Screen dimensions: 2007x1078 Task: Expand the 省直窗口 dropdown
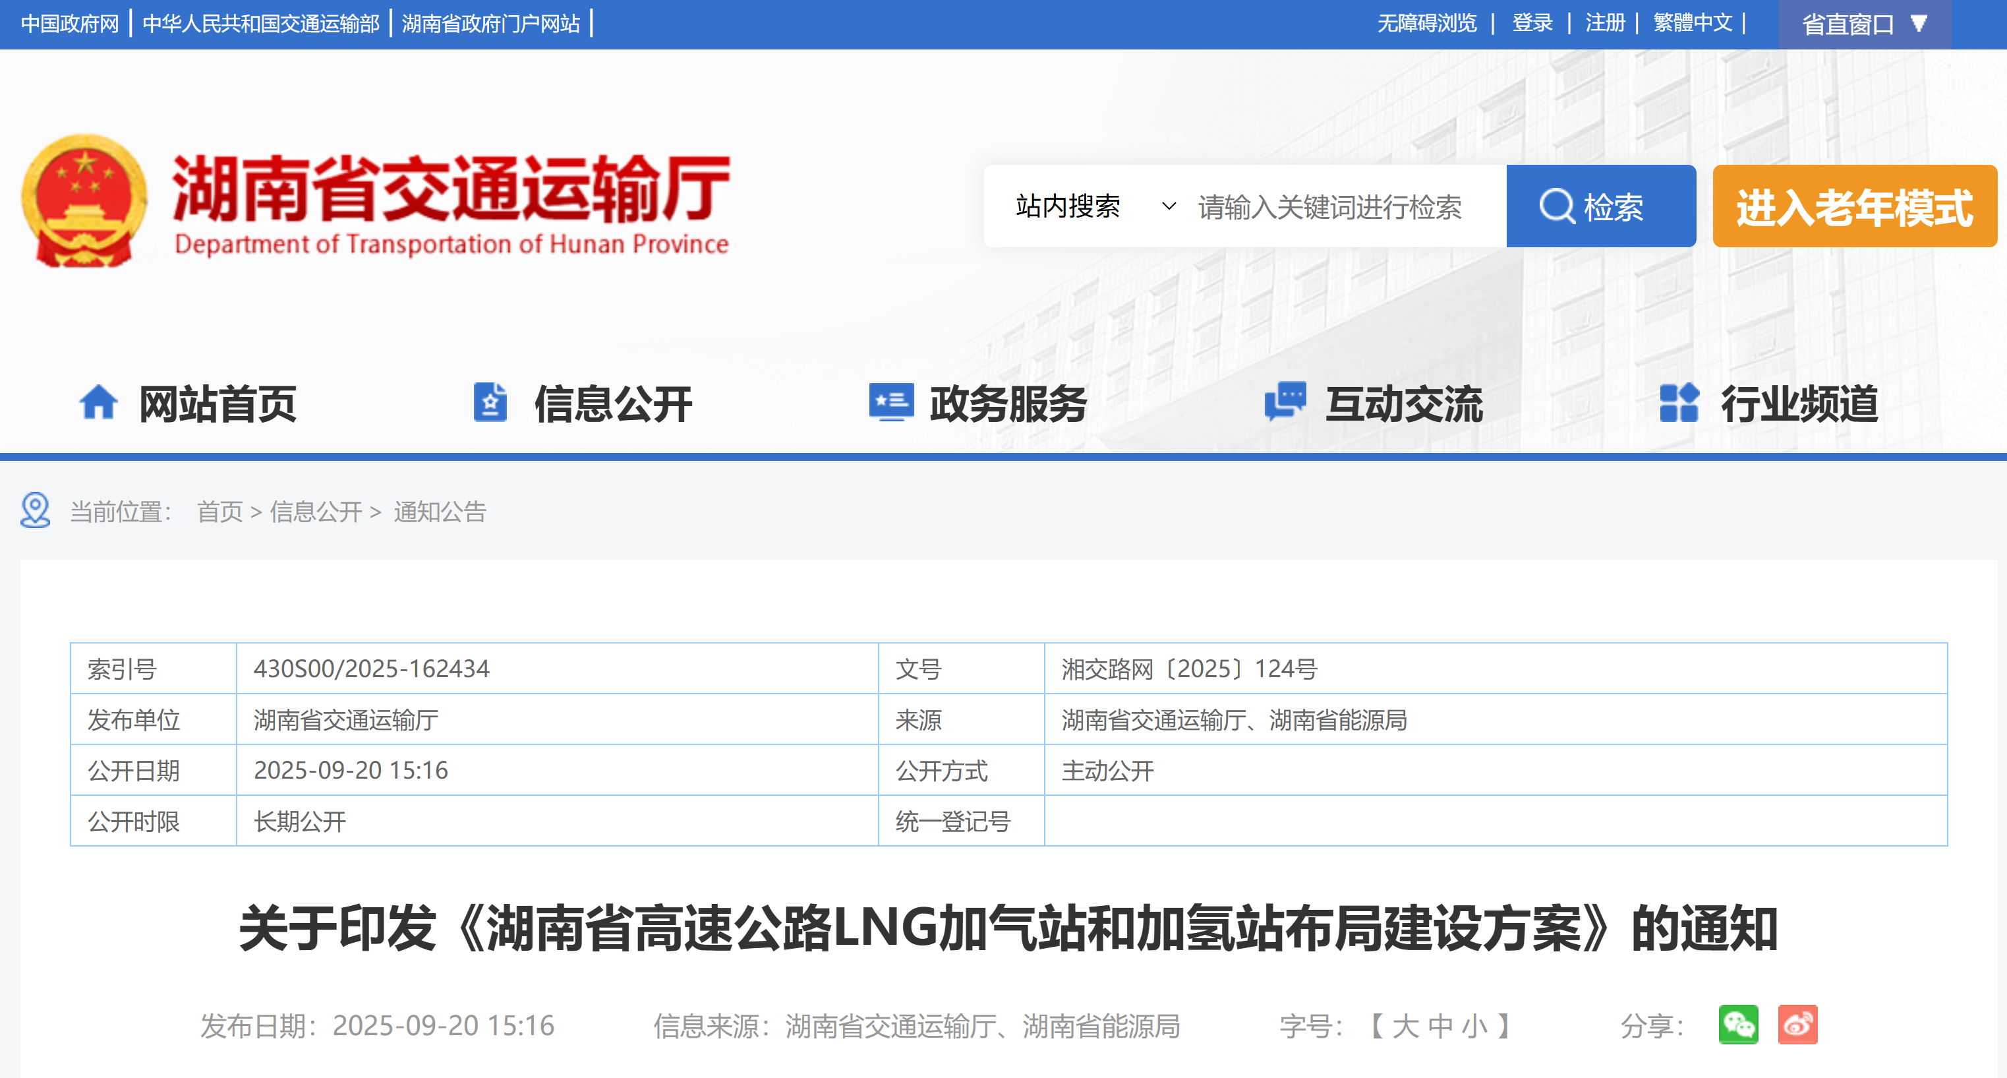pyautogui.click(x=1865, y=24)
